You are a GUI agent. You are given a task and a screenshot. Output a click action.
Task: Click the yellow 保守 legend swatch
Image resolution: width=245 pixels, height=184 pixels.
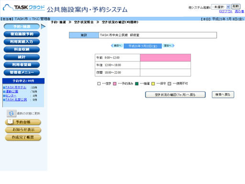(x=153, y=83)
